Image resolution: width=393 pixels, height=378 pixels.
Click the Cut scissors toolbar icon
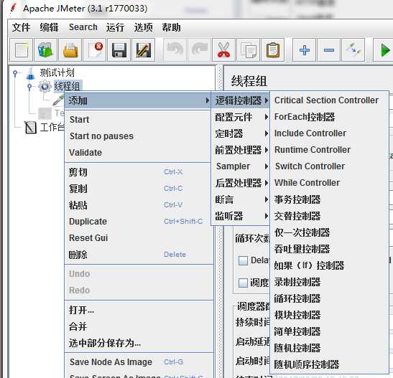point(224,49)
